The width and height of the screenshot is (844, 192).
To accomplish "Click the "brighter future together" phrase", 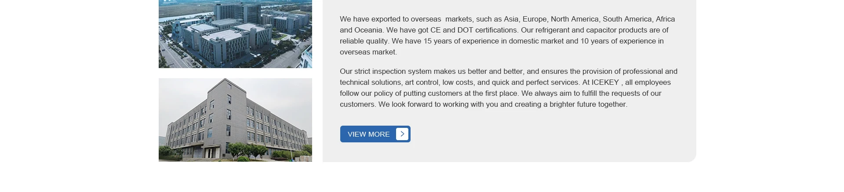I will click(x=588, y=105).
